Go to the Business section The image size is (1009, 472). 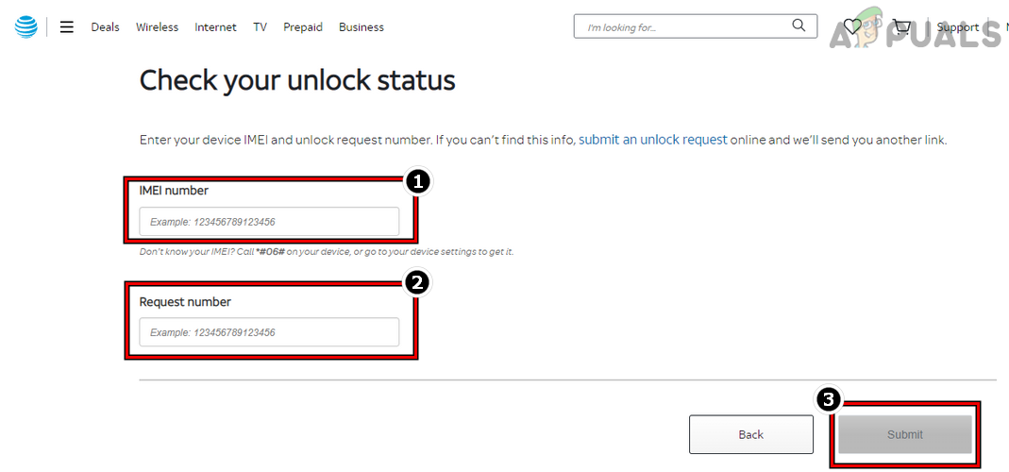(362, 27)
